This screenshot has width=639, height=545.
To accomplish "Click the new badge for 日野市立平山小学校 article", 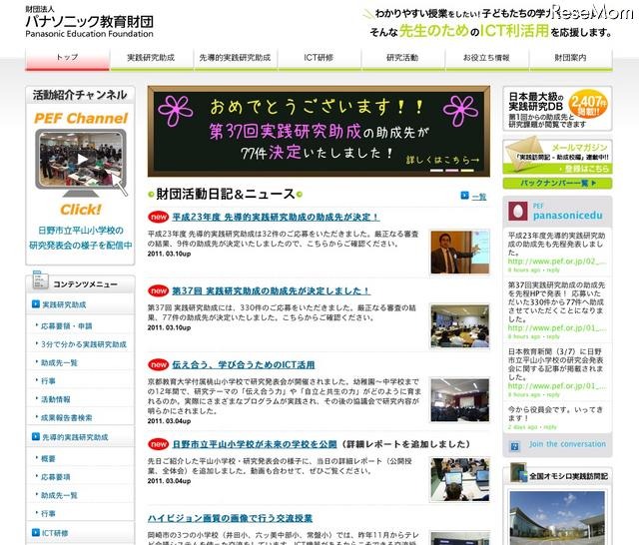I will point(159,444).
